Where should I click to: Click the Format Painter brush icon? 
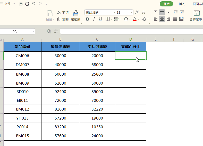[x=76, y=13]
